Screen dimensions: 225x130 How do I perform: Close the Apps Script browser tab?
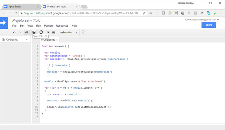(x=38, y=6)
